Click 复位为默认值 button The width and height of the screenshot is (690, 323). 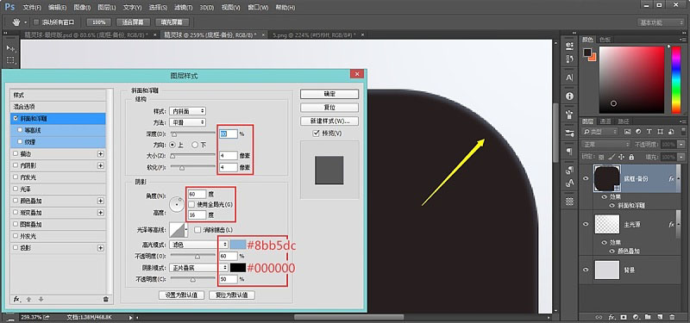coord(232,295)
